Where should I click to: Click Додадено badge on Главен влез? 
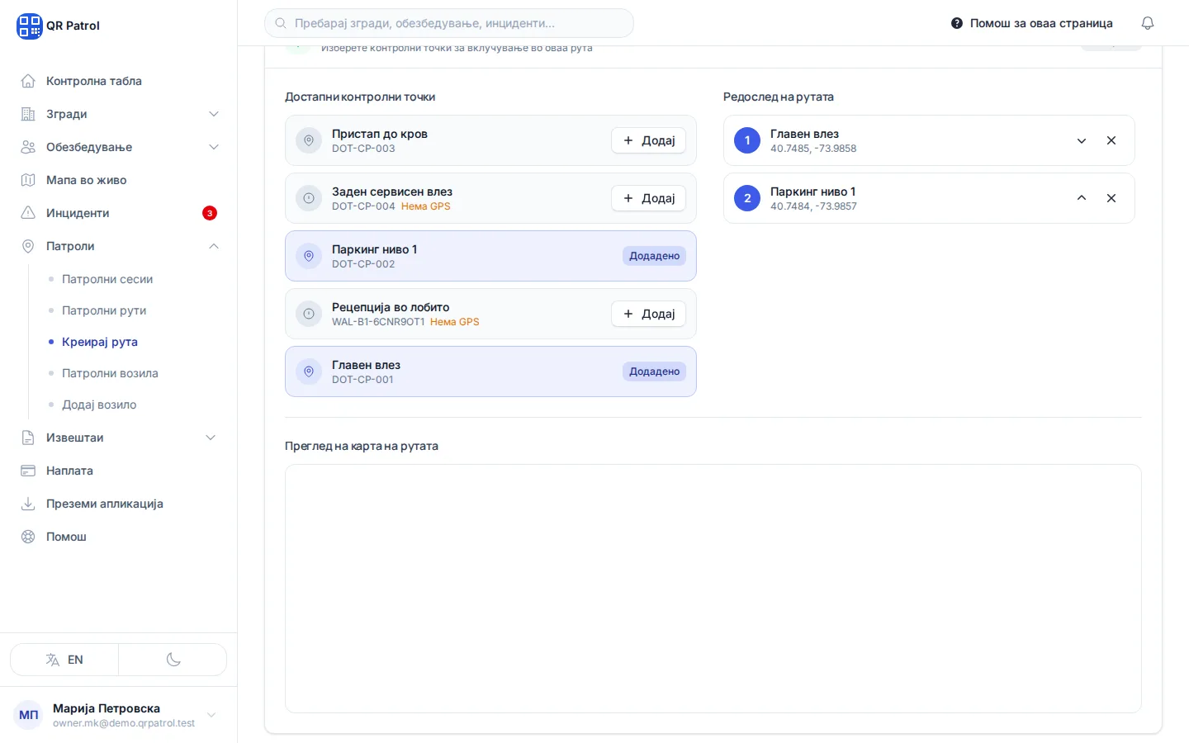click(655, 371)
